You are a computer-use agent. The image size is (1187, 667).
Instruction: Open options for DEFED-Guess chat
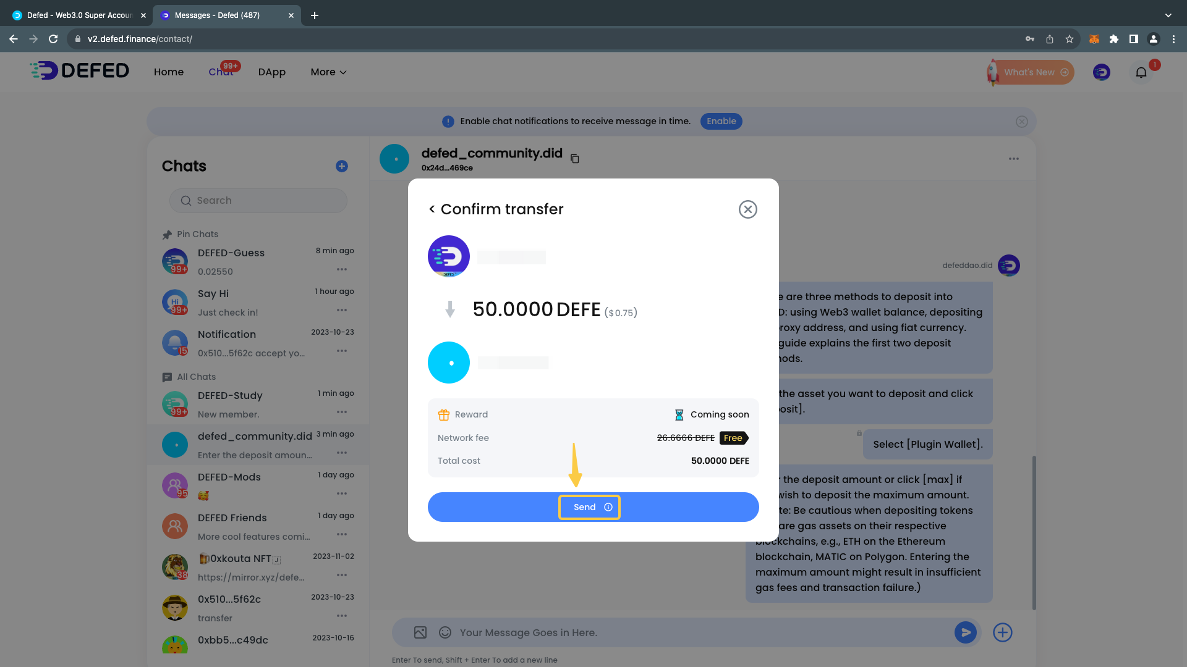pos(341,269)
